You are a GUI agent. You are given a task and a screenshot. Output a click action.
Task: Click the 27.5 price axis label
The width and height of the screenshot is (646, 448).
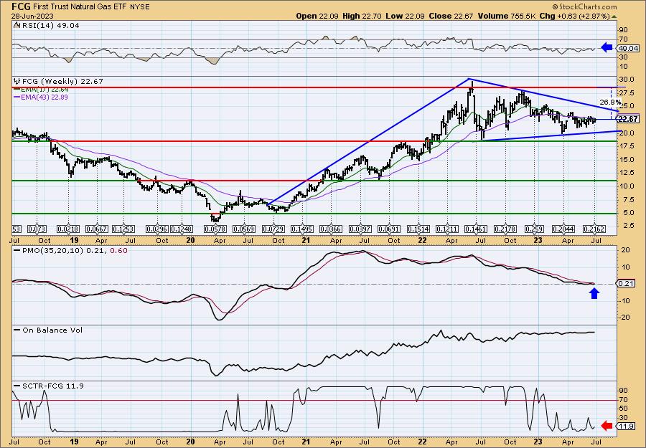[x=626, y=93]
